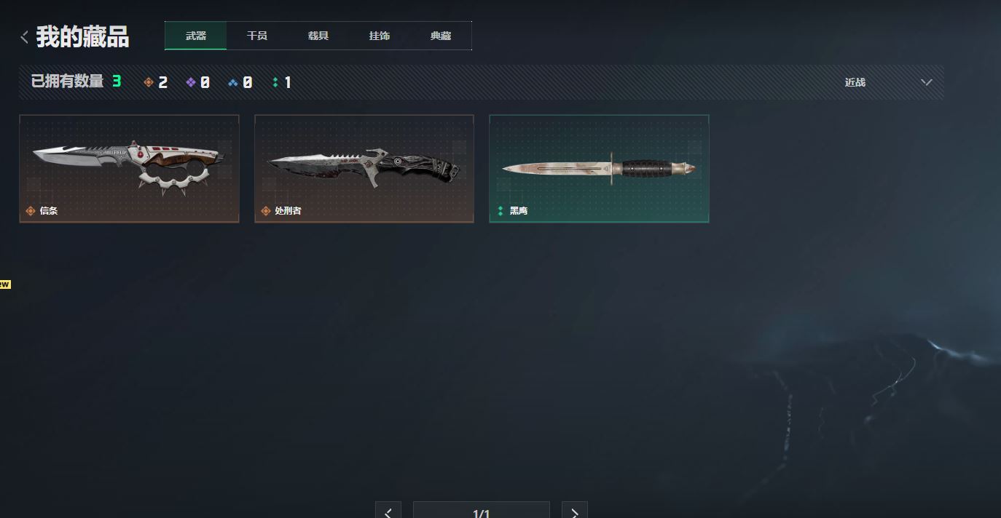Open the 典藏 tab
The image size is (1001, 518).
pos(441,36)
